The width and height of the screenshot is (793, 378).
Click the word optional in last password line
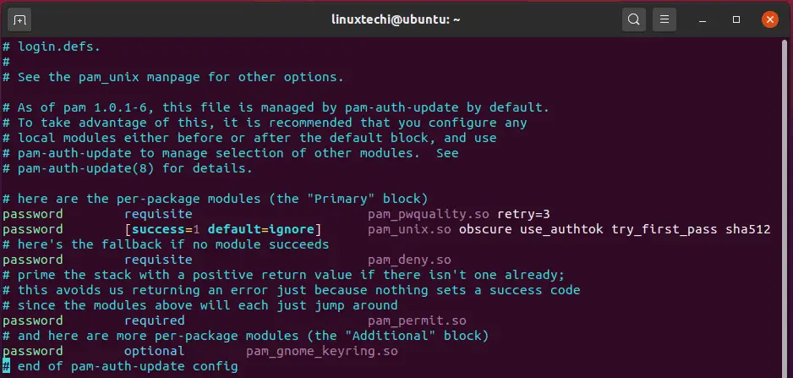pos(154,351)
